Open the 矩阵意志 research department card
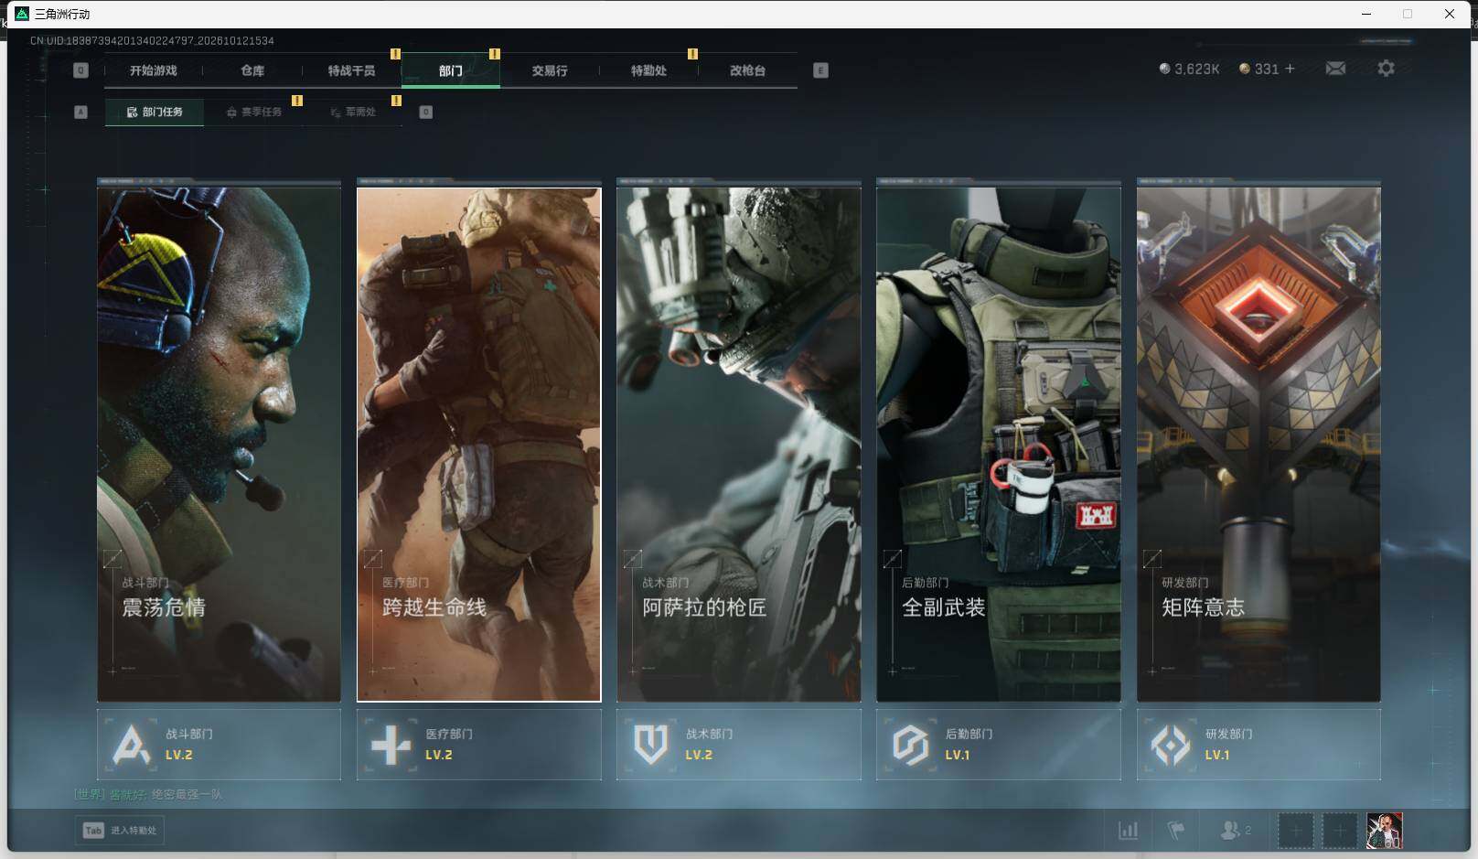Image resolution: width=1478 pixels, height=859 pixels. [1258, 442]
